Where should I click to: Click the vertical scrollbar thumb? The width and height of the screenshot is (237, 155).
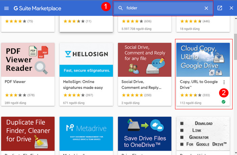coord(236,47)
